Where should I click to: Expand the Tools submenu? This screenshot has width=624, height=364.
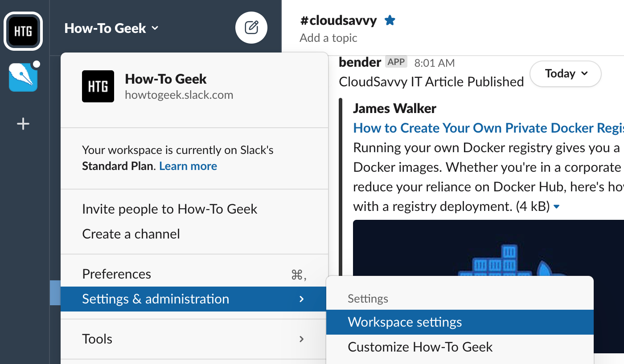pyautogui.click(x=194, y=339)
